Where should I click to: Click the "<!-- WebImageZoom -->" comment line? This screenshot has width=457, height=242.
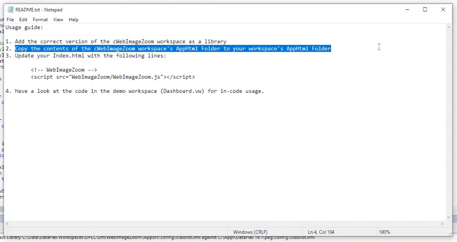tap(64, 70)
